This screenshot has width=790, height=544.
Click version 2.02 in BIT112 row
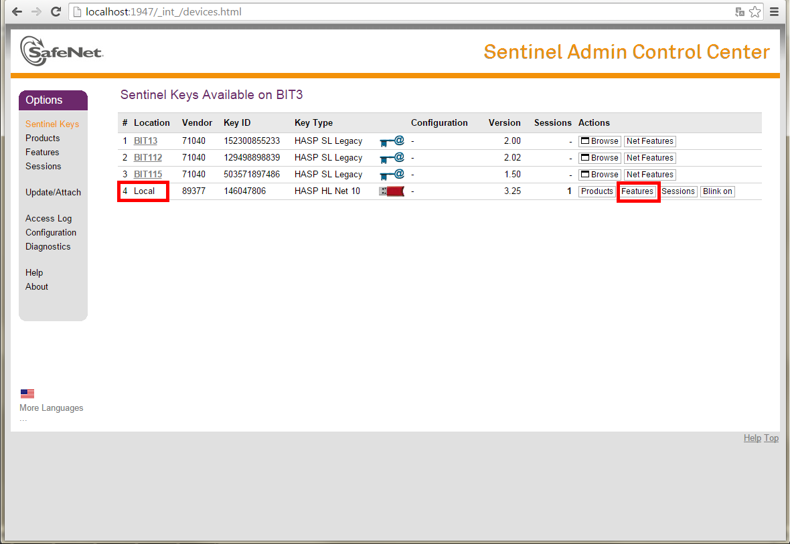pyautogui.click(x=512, y=158)
